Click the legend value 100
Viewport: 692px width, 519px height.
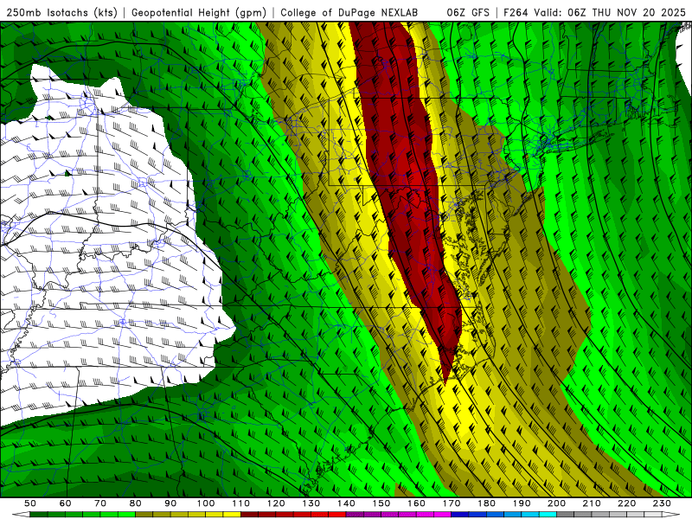coord(206,503)
